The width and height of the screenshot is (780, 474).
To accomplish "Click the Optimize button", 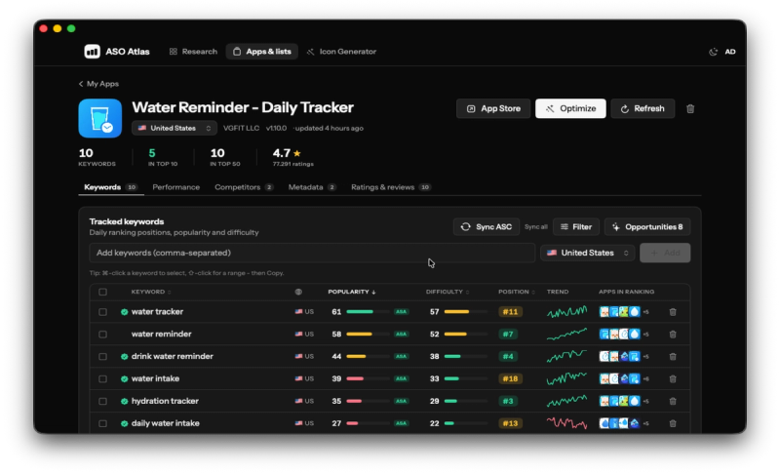I will point(570,108).
